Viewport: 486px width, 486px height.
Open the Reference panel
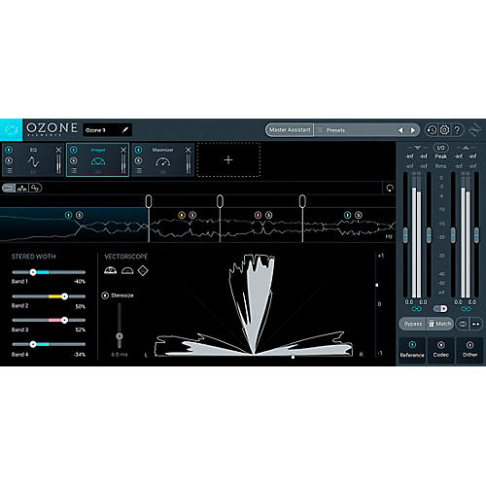[412, 349]
